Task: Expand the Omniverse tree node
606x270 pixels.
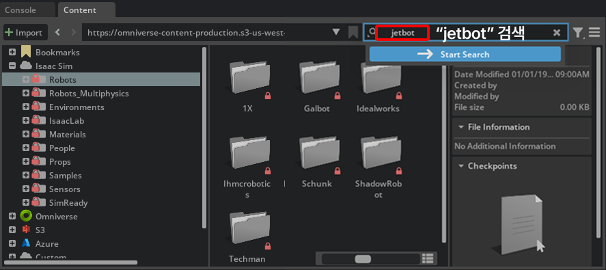Action: (x=12, y=216)
